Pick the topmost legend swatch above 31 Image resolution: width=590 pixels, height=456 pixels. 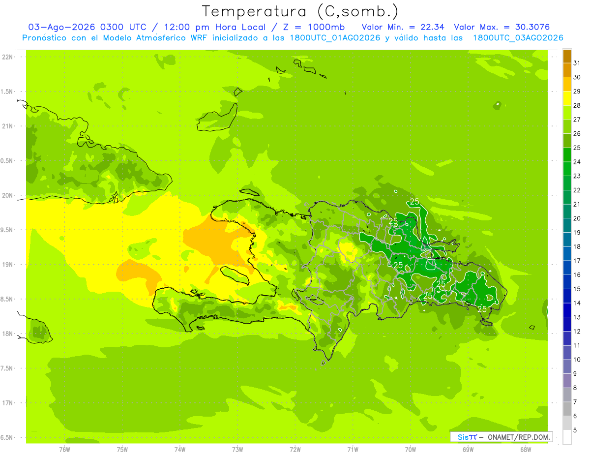pyautogui.click(x=567, y=57)
